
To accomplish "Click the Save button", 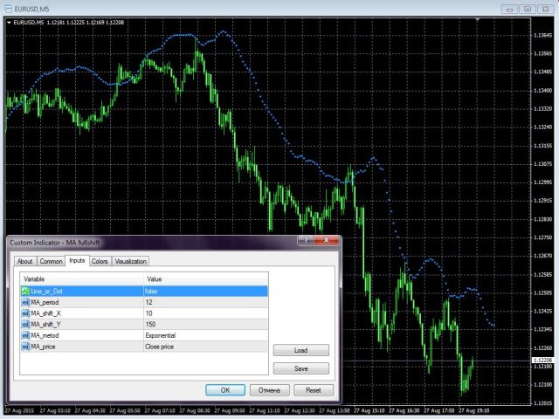I will (301, 368).
